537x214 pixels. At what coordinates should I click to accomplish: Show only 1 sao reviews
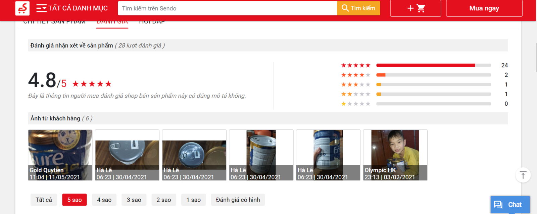coord(193,200)
